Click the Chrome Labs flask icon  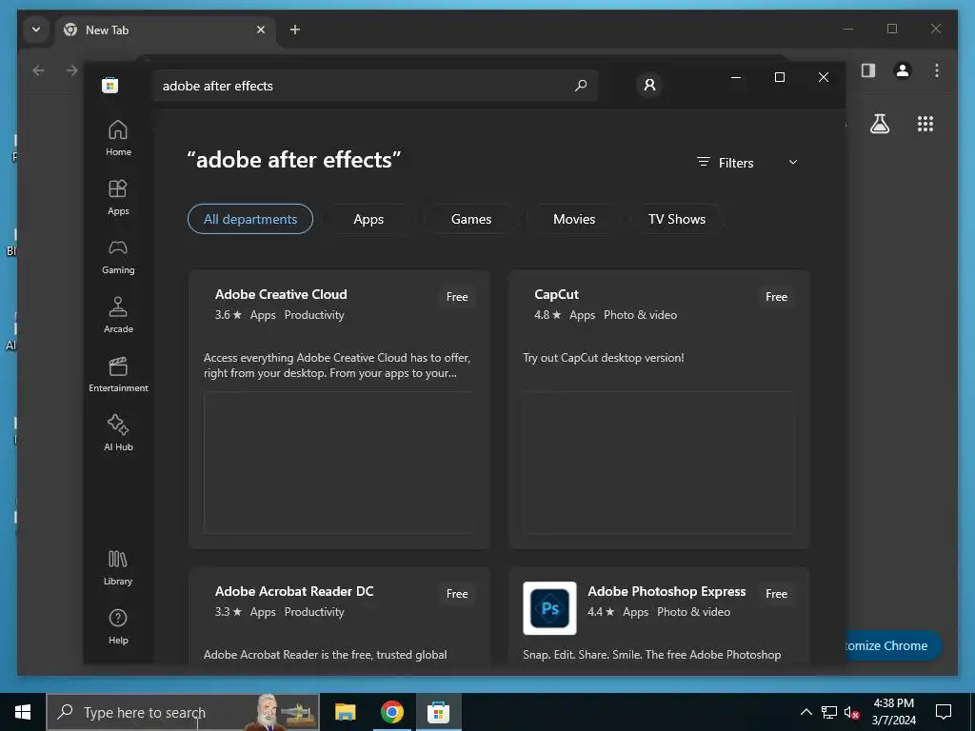(x=879, y=124)
